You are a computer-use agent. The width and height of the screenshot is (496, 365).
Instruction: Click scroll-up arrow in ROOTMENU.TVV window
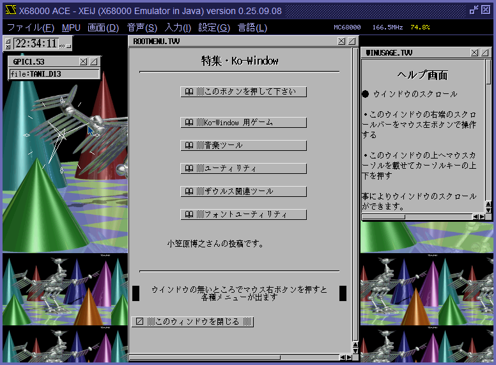point(355,345)
